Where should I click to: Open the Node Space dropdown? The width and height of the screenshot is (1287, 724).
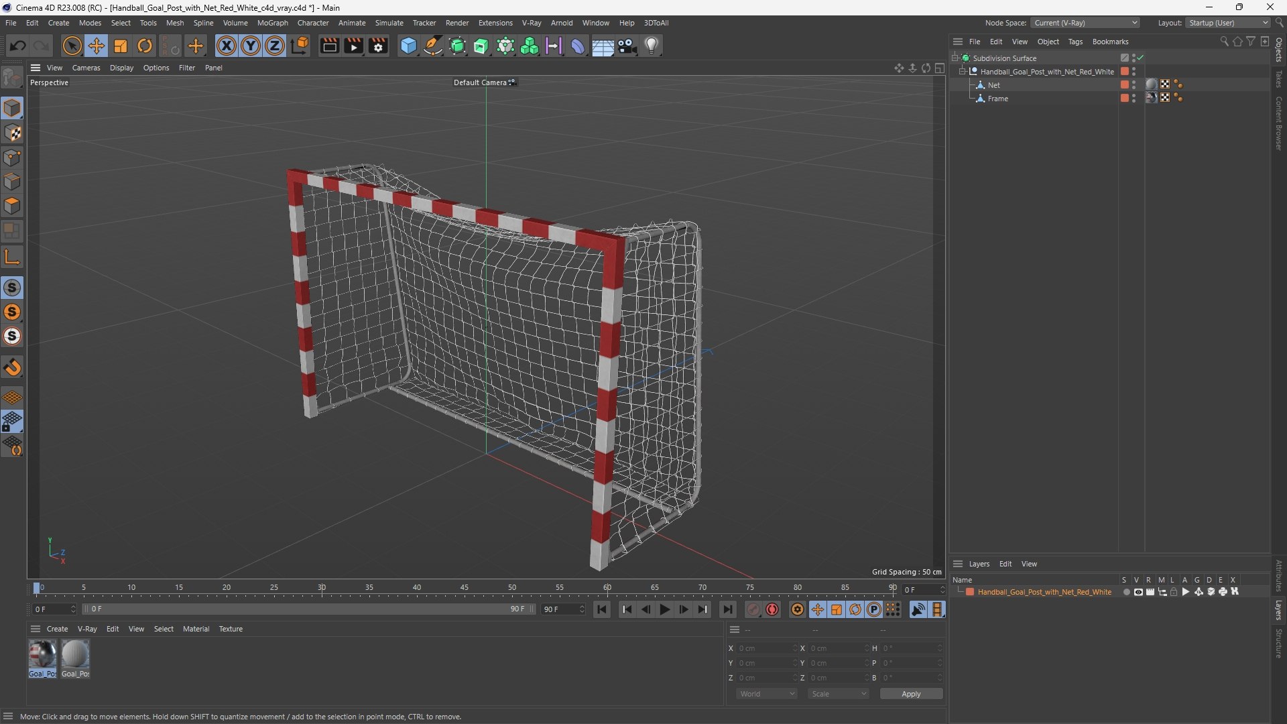[x=1085, y=23]
